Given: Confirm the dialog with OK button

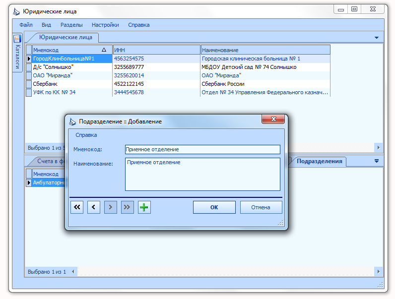Looking at the screenshot, I should pyautogui.click(x=214, y=207).
